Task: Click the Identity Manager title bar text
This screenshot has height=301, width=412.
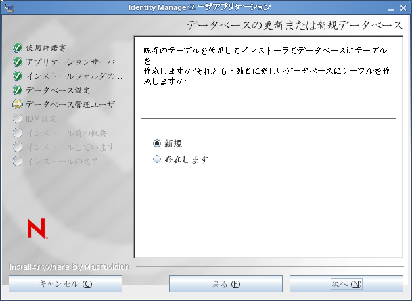Action: click(200, 7)
